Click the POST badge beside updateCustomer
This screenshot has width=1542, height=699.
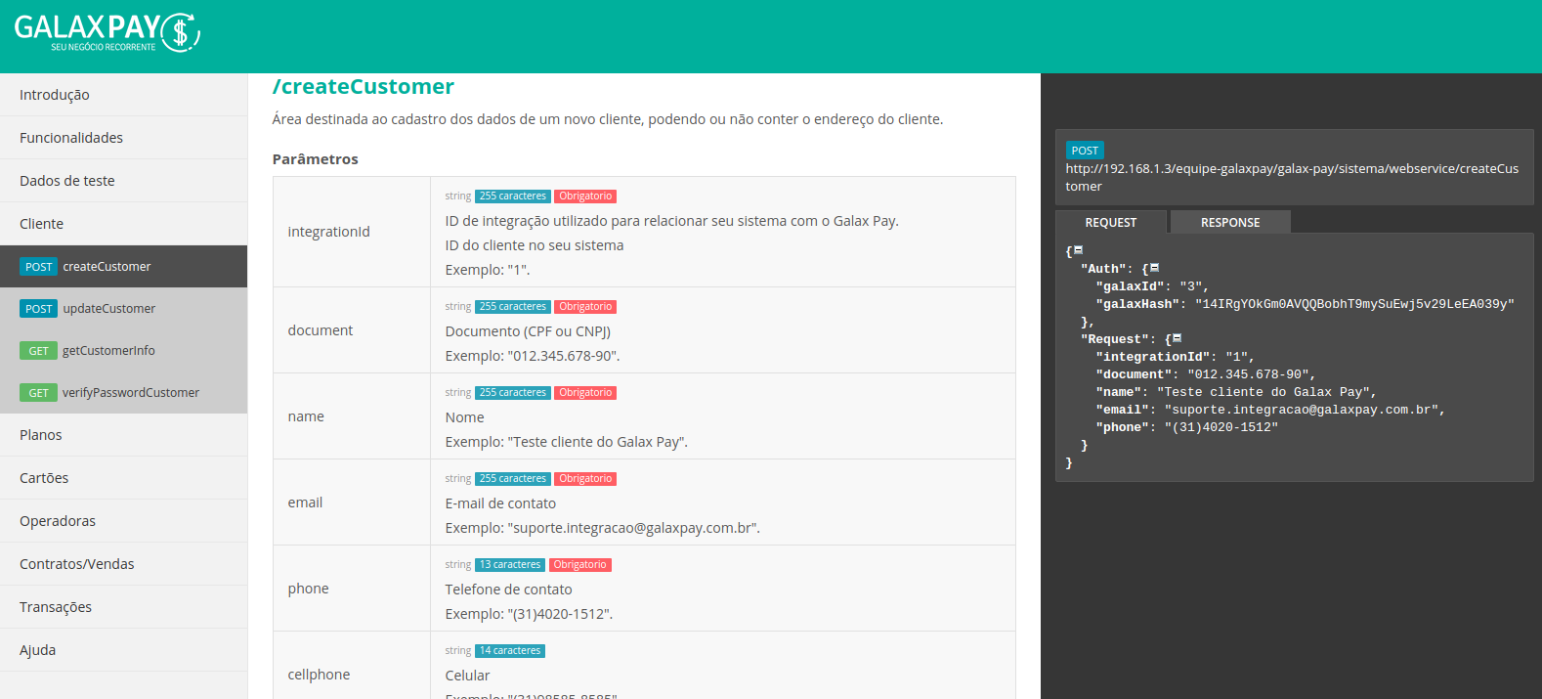coord(38,309)
